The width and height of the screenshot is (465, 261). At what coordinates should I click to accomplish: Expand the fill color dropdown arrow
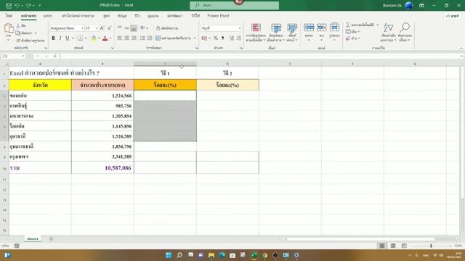click(99, 38)
